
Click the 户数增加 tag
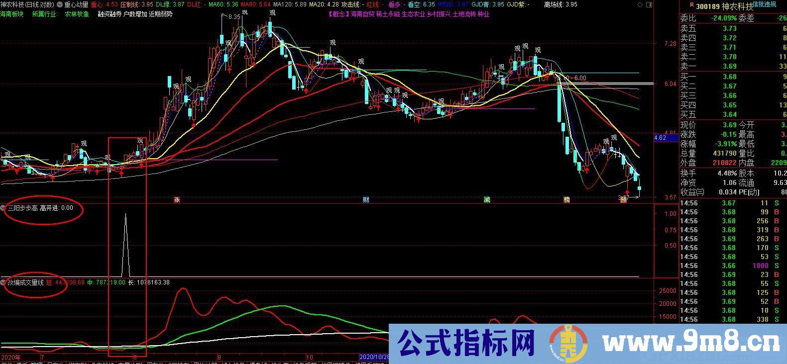[x=135, y=14]
